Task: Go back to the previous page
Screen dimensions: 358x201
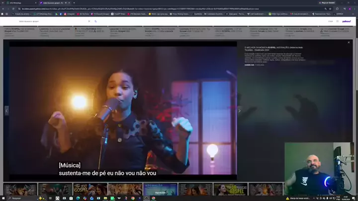Action: coord(3,8)
